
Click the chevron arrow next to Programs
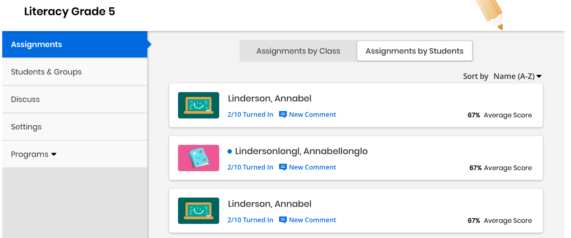tap(53, 155)
